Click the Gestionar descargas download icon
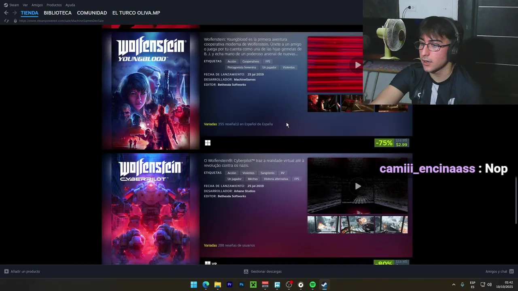The width and height of the screenshot is (518, 291). [x=246, y=272]
